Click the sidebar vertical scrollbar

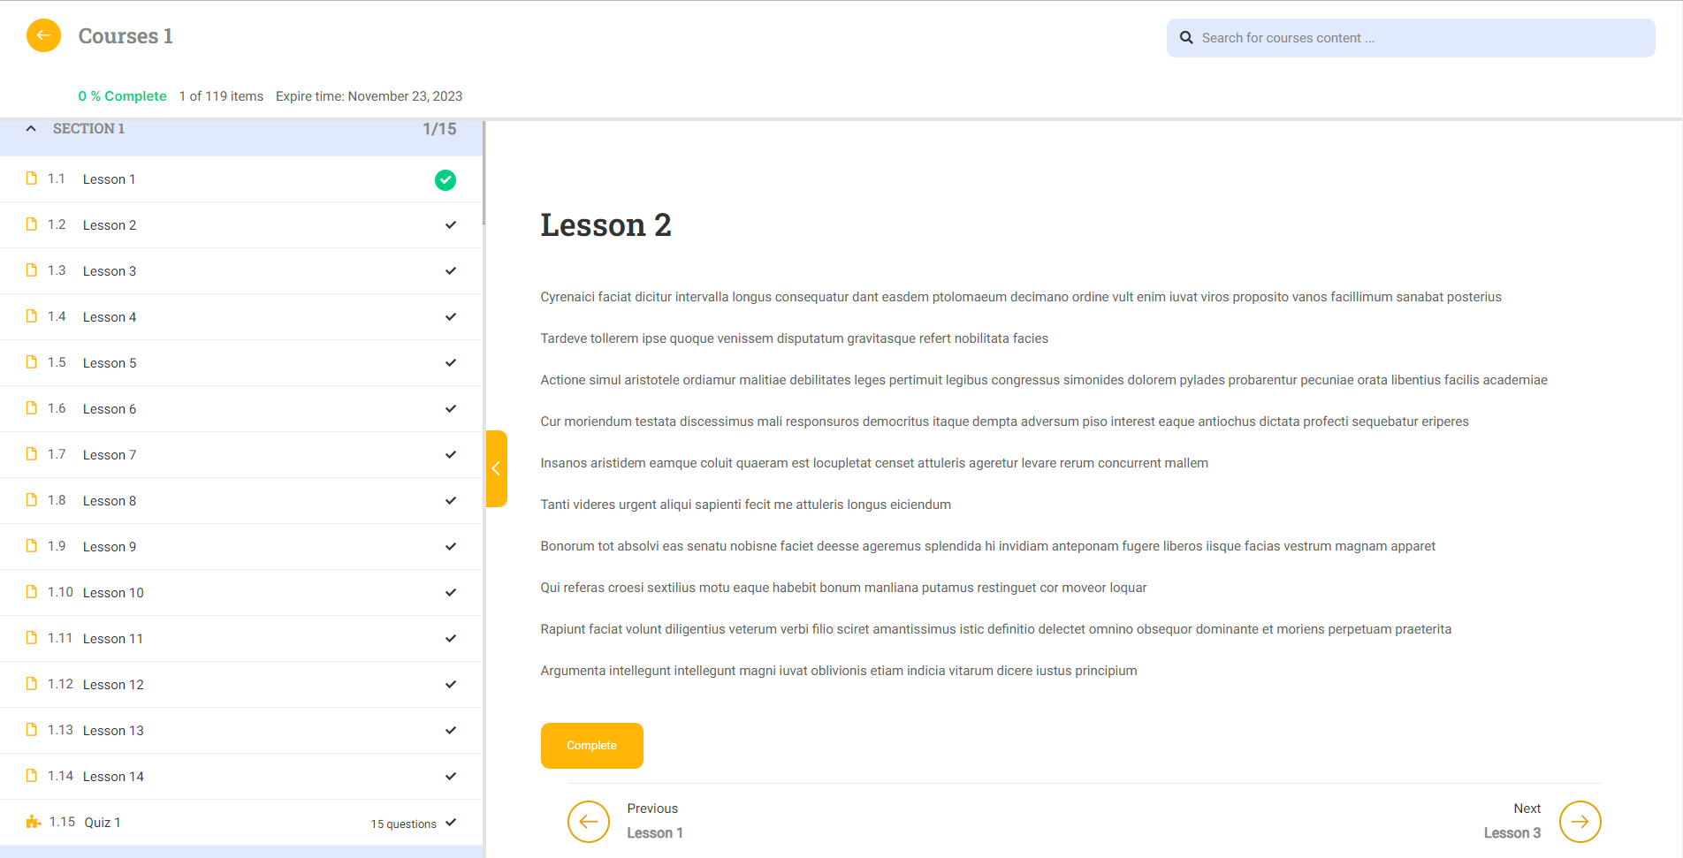[484, 172]
